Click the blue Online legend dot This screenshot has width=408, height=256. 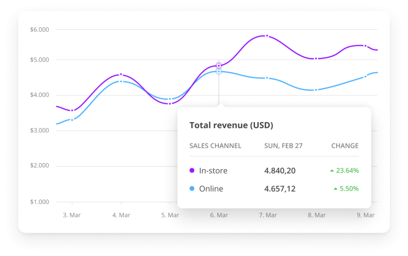pyautogui.click(x=192, y=189)
